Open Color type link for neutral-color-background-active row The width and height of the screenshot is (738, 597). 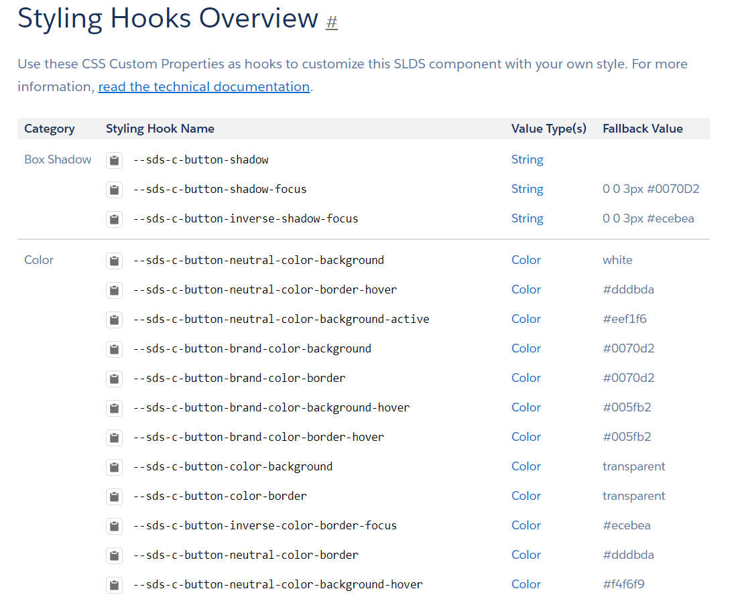(x=526, y=319)
